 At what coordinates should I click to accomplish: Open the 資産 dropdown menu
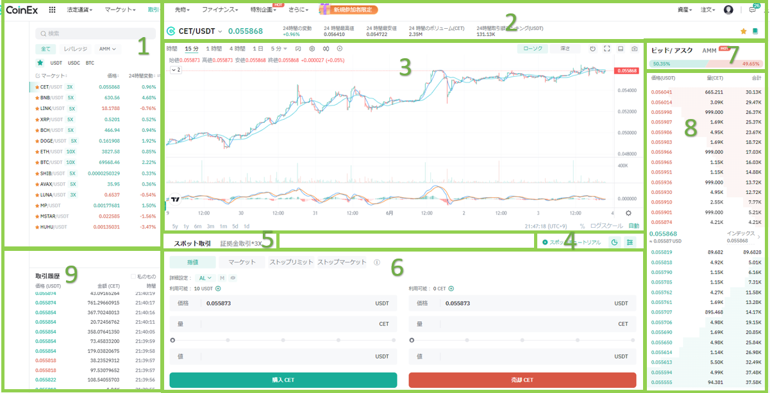coord(685,10)
